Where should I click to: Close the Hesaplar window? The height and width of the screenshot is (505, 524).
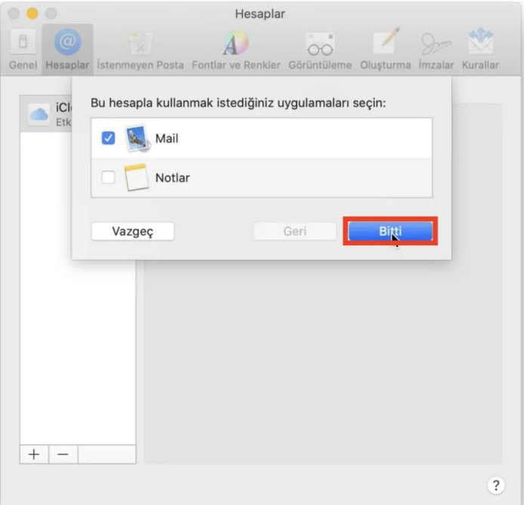(x=14, y=14)
